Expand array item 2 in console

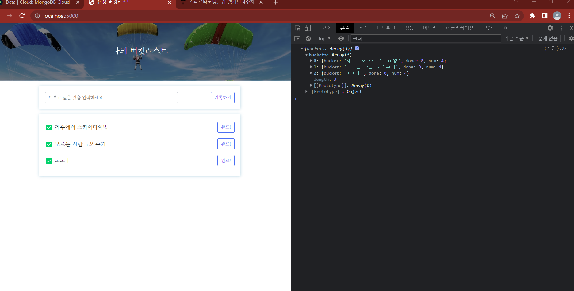(311, 73)
